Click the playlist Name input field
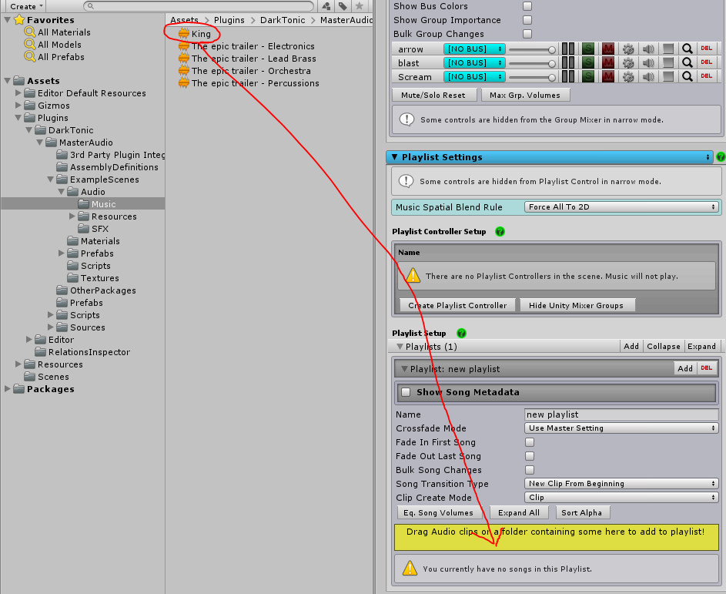Viewport: 726px width, 594px height. (x=621, y=414)
